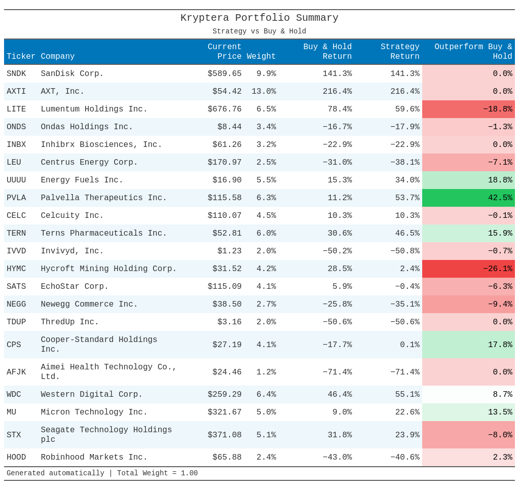
Task: Click the Weight column header
Action: coord(261,56)
